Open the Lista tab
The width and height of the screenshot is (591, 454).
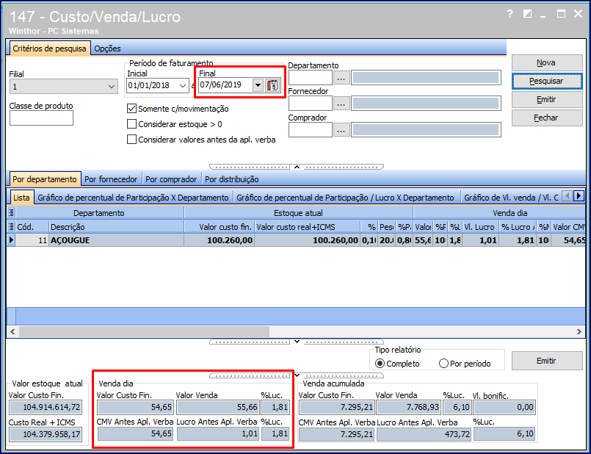point(21,198)
